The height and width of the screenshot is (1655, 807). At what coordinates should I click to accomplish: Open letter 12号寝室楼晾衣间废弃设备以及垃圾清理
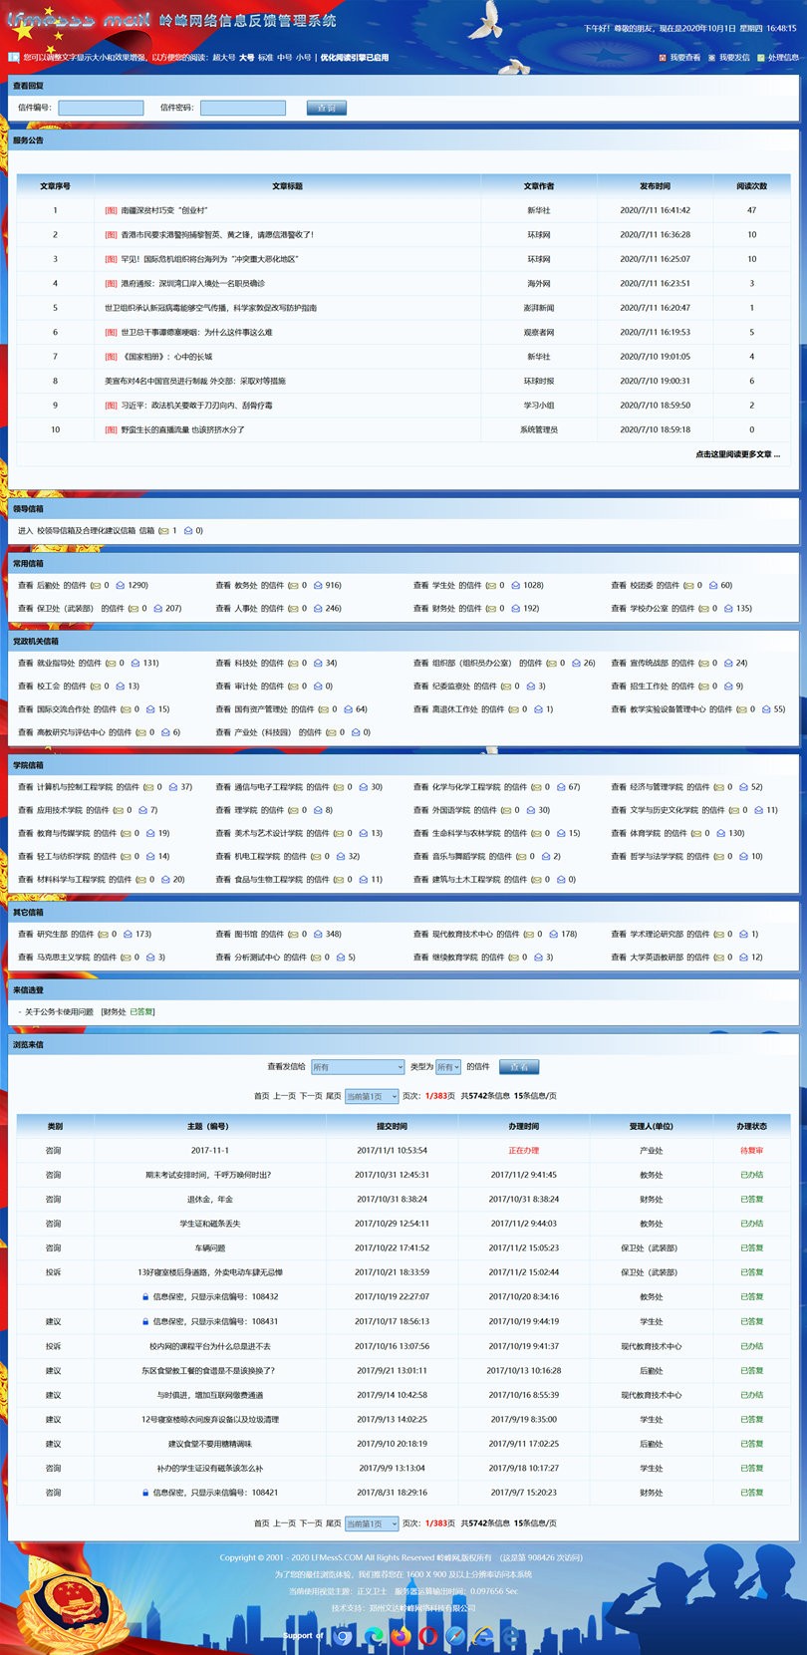tap(209, 1419)
